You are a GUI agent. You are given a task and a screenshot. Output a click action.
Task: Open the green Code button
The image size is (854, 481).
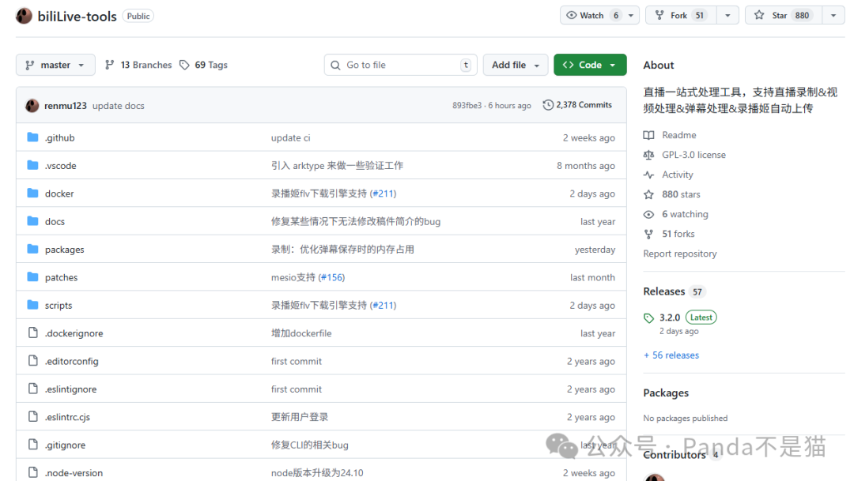[x=590, y=65]
